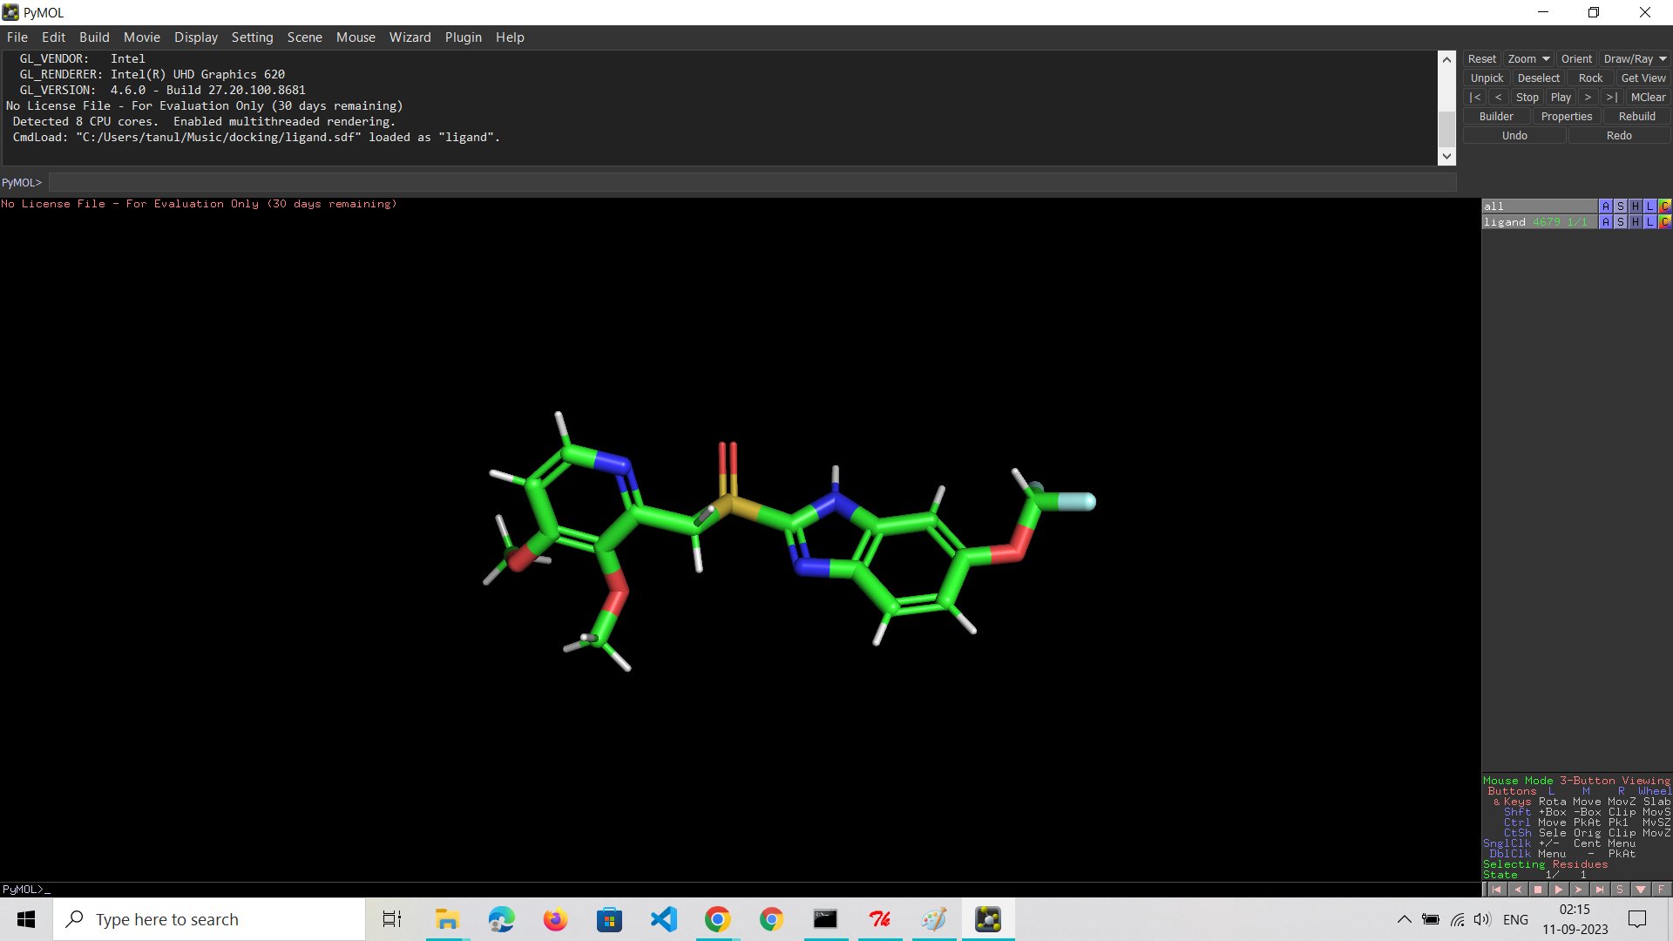
Task: Open the Properties panel
Action: tap(1566, 117)
